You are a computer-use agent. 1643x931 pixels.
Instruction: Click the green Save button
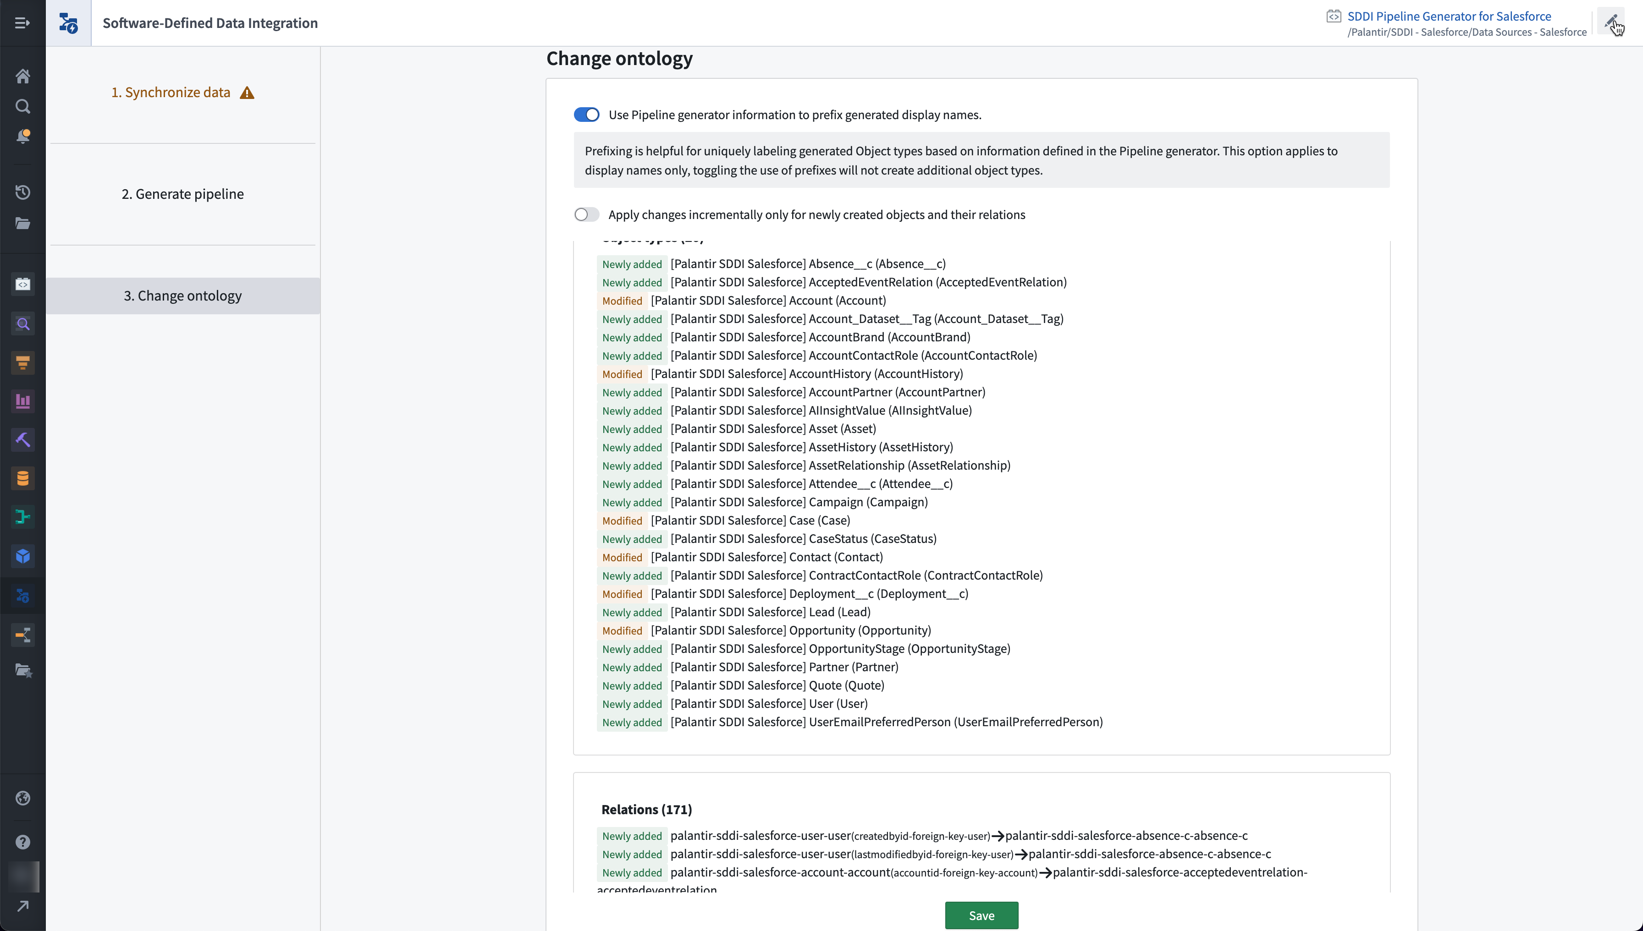click(981, 915)
